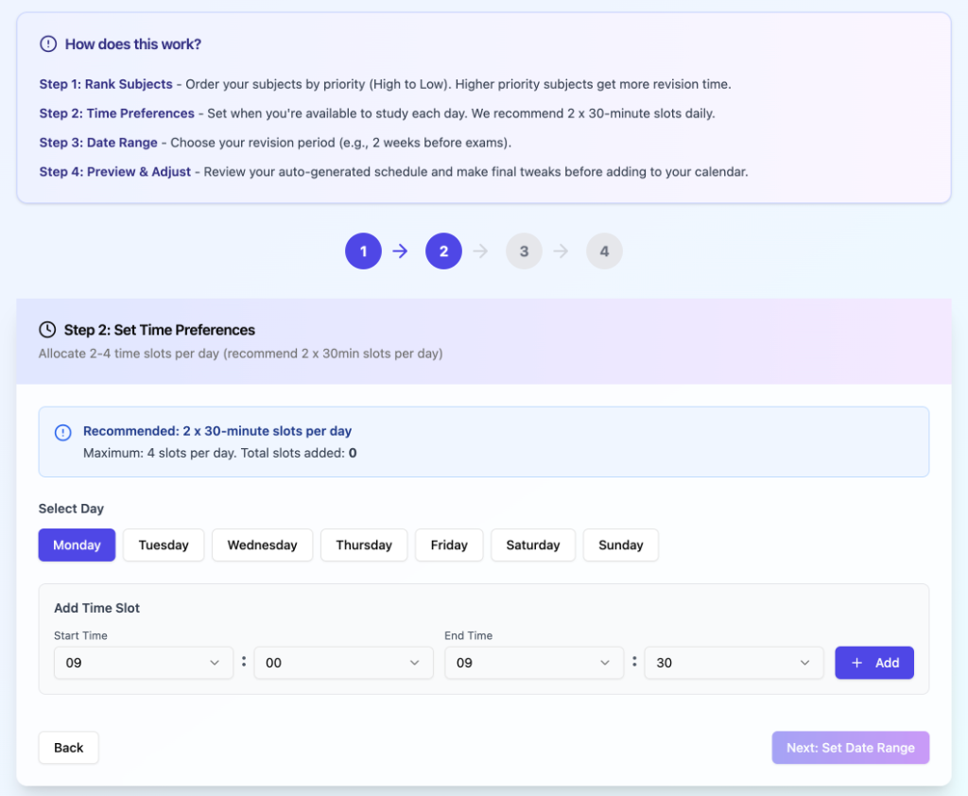The width and height of the screenshot is (968, 796).
Task: Open the End Time hour dropdown
Action: (x=534, y=663)
